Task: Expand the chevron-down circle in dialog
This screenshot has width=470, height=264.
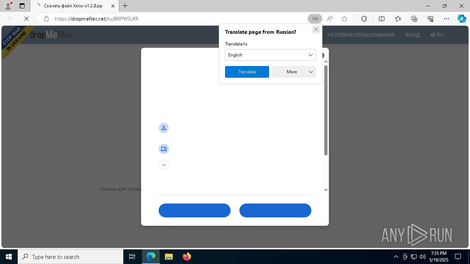Action: pos(164,165)
